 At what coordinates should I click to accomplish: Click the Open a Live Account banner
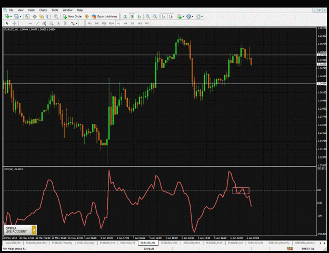(20, 230)
